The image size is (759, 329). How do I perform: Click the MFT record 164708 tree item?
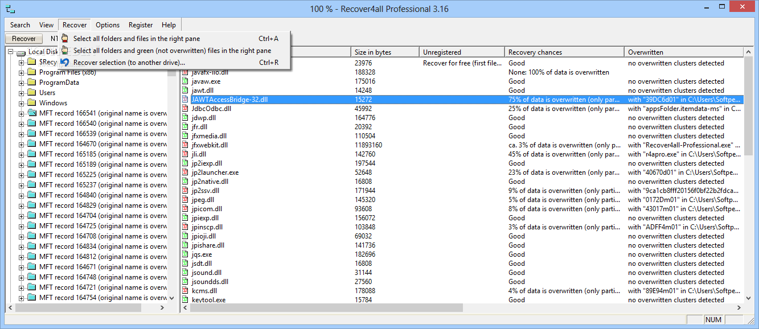[x=102, y=236]
